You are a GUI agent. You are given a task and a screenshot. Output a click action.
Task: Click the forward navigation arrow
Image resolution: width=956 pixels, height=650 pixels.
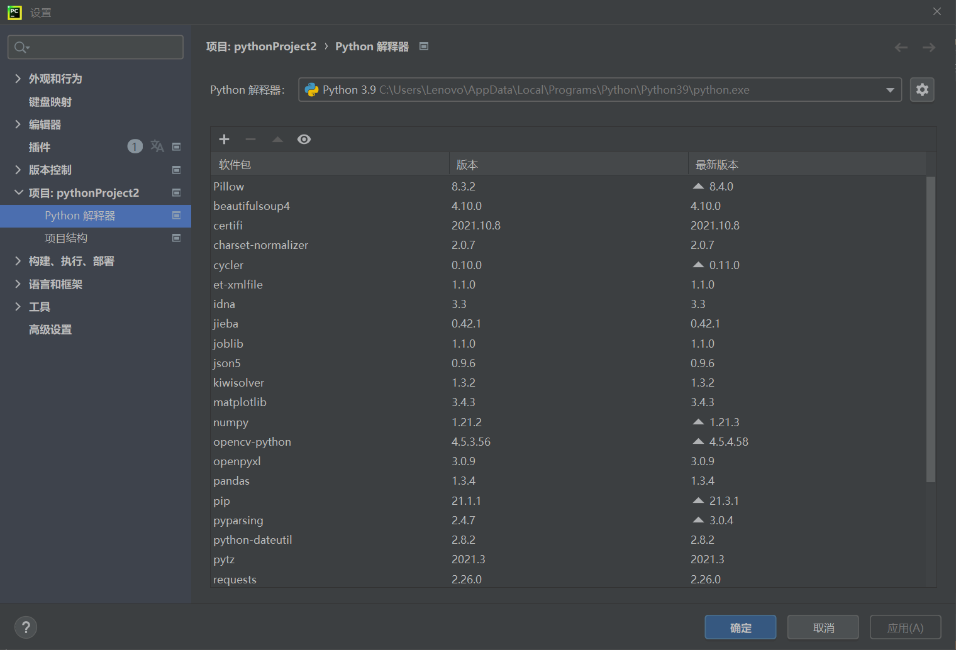point(929,47)
